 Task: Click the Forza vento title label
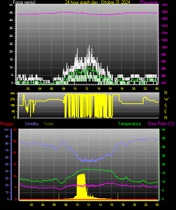pyautogui.click(x=24, y=2)
